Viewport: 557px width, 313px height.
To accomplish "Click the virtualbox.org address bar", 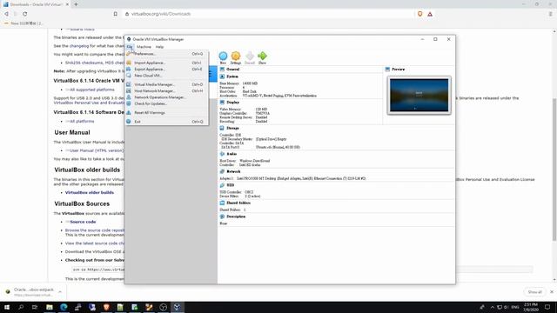I will [268, 14].
